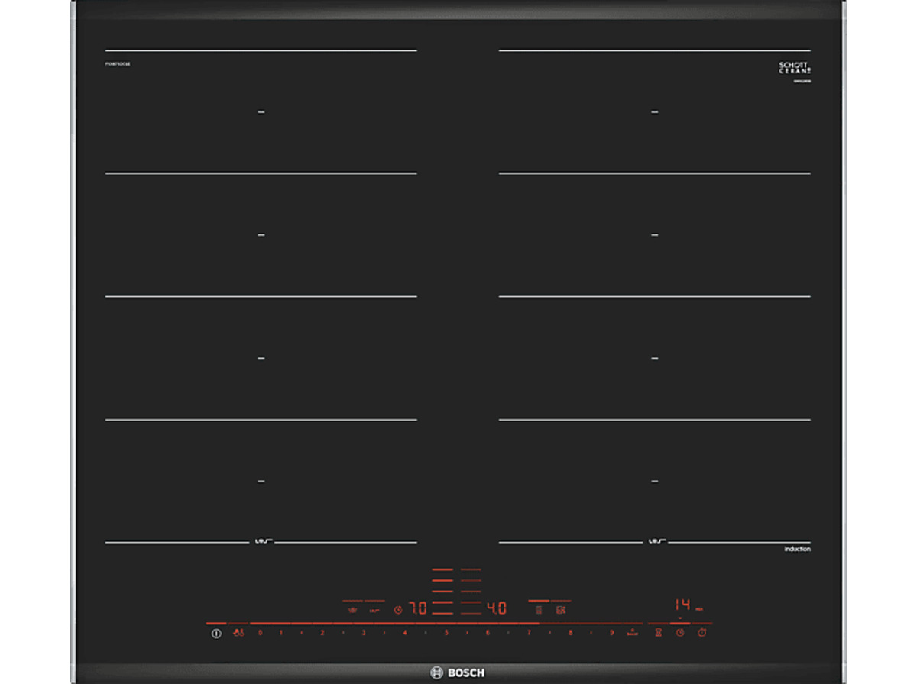This screenshot has height=684, width=917.
Task: Select the right zone showing 4.0
Action: coord(496,608)
